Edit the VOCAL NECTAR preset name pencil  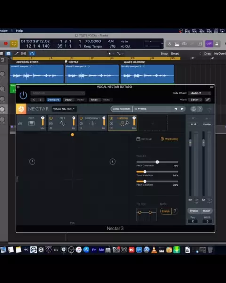pyautogui.click(x=73, y=109)
